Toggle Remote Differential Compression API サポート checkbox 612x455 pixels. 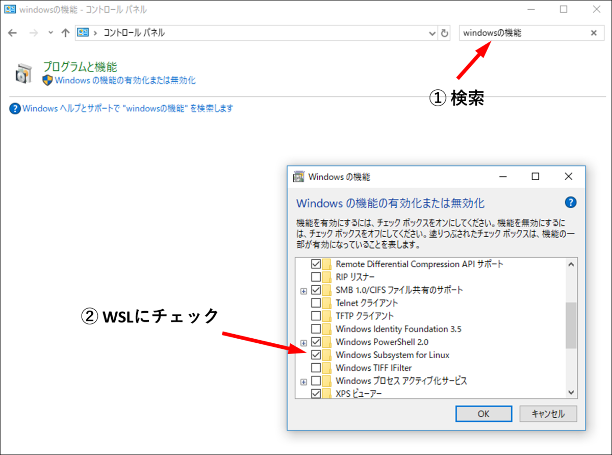tap(316, 264)
